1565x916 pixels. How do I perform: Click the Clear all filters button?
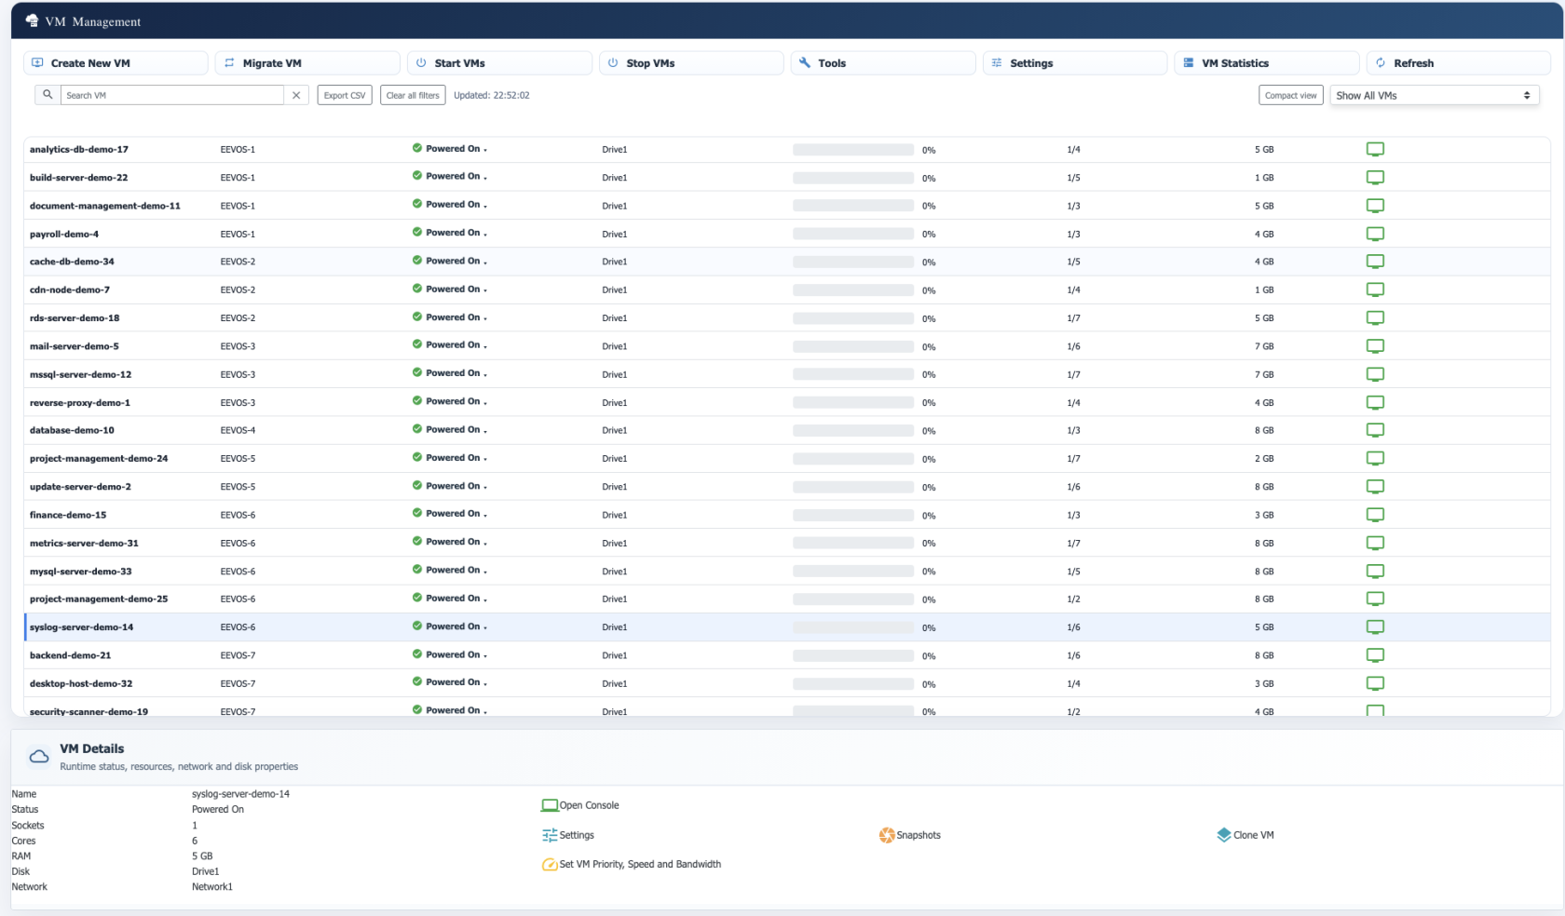pyautogui.click(x=412, y=94)
